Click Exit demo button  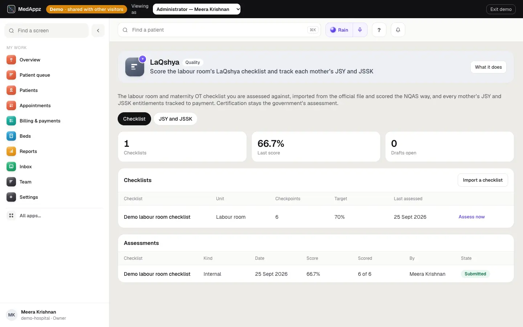pos(501,9)
